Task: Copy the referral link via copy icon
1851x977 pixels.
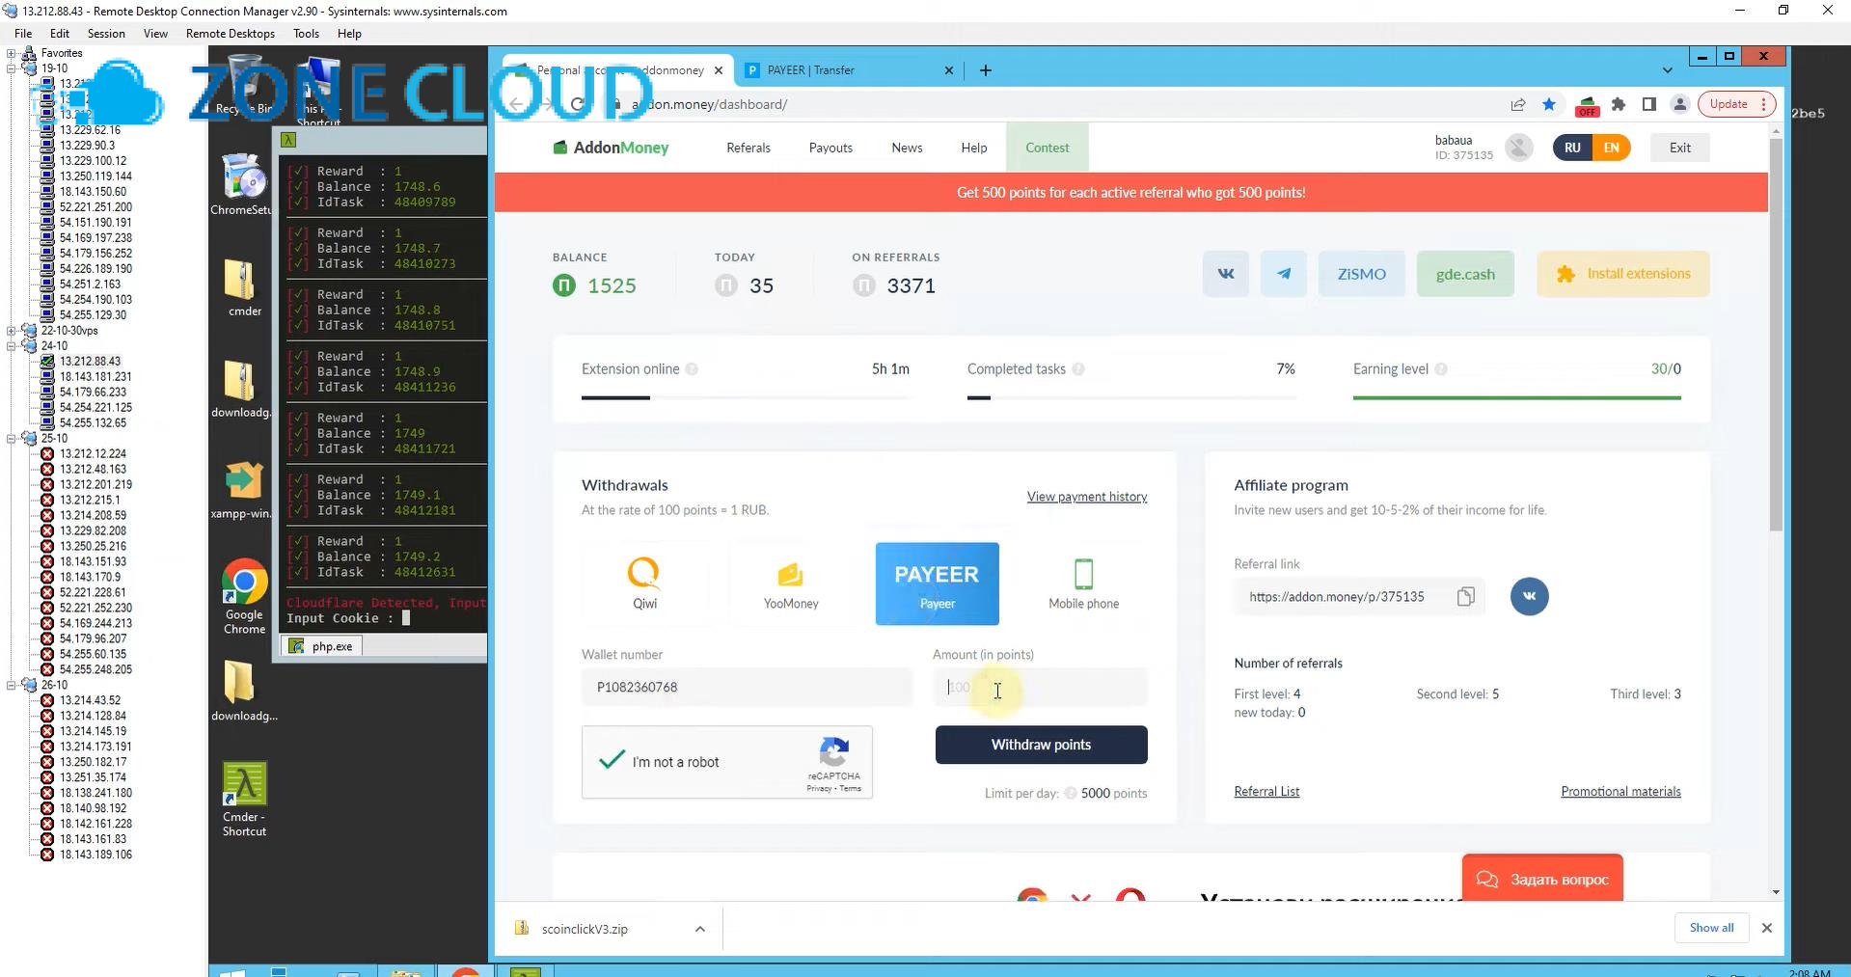Action: (x=1465, y=596)
